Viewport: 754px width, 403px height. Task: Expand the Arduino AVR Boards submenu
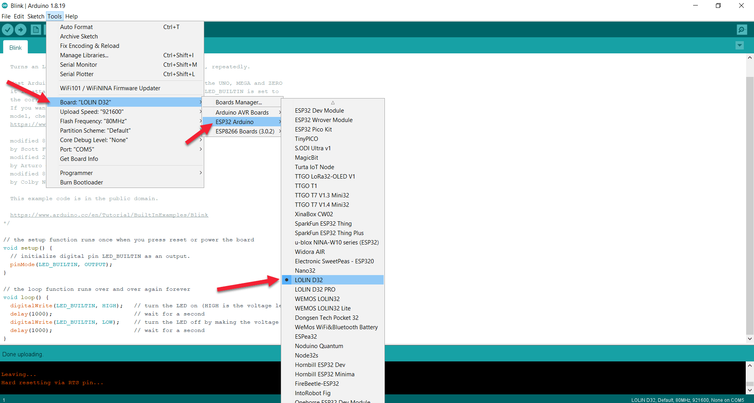(242, 113)
